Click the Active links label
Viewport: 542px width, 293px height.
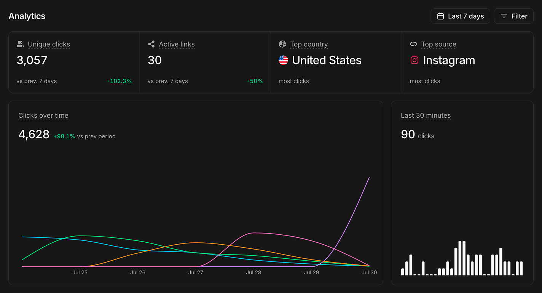[x=177, y=44]
